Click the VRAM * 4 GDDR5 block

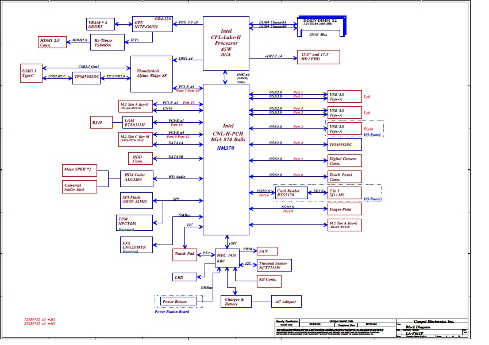pyautogui.click(x=101, y=24)
